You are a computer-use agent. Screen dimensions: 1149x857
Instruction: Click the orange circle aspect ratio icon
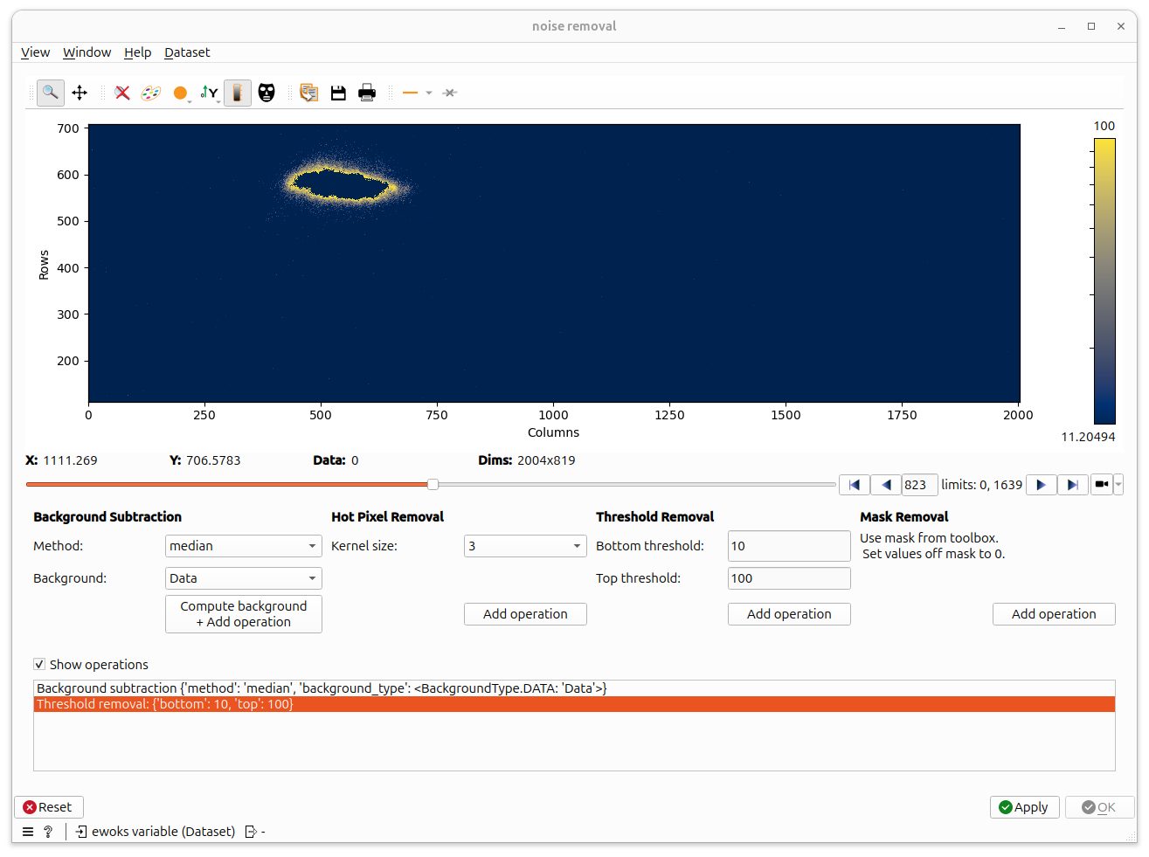coord(181,93)
